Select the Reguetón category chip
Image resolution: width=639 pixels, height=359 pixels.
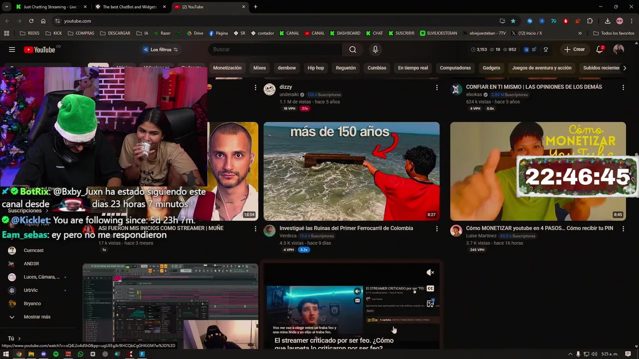[x=346, y=68]
